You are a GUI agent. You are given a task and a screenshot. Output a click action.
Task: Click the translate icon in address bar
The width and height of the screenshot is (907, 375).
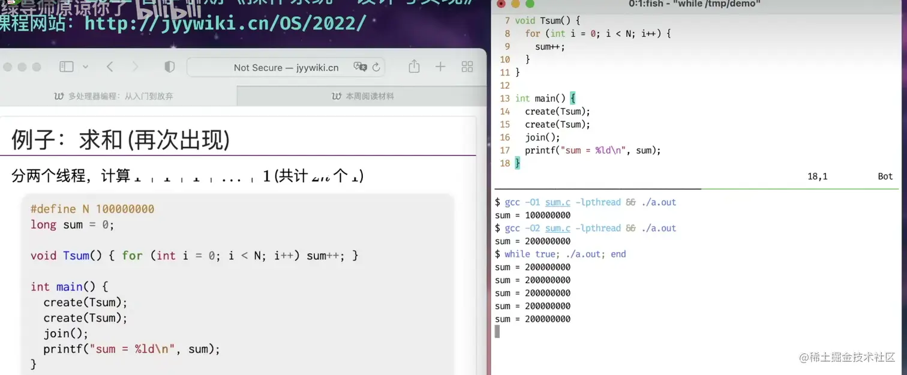360,67
